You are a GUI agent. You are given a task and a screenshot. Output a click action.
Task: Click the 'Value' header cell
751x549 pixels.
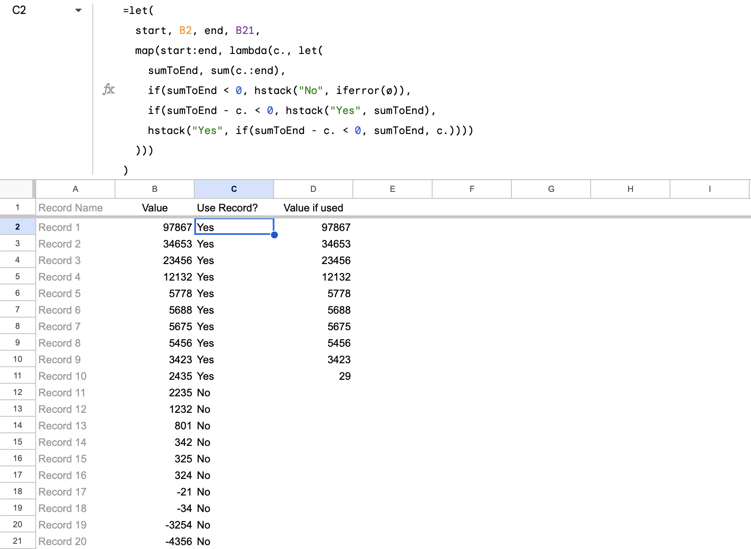tap(155, 208)
